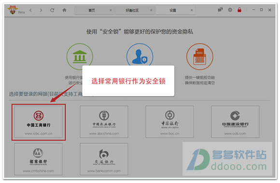Click the app mascot logo
280x183 pixels.
click(x=13, y=10)
